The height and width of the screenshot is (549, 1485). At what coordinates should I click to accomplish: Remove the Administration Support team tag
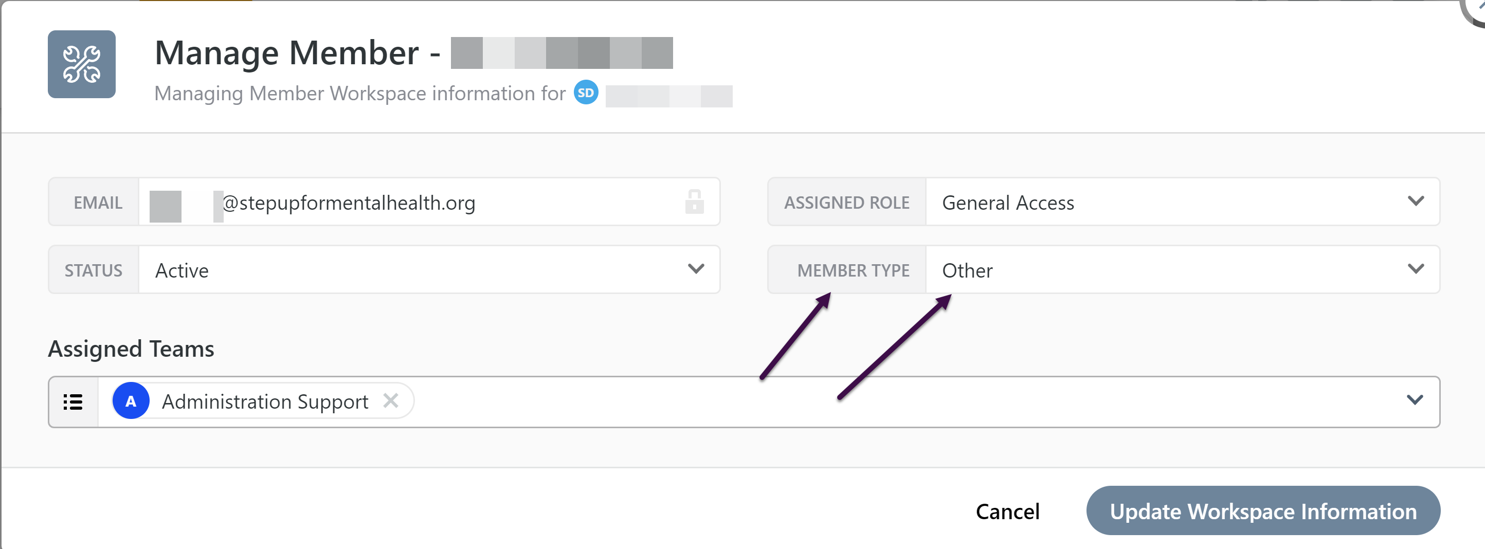pos(391,400)
